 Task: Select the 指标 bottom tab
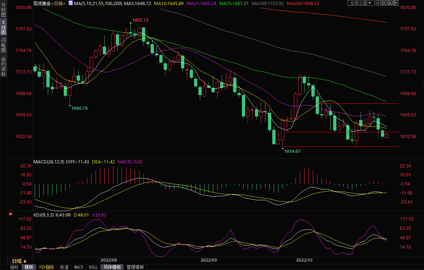pyautogui.click(x=14, y=267)
